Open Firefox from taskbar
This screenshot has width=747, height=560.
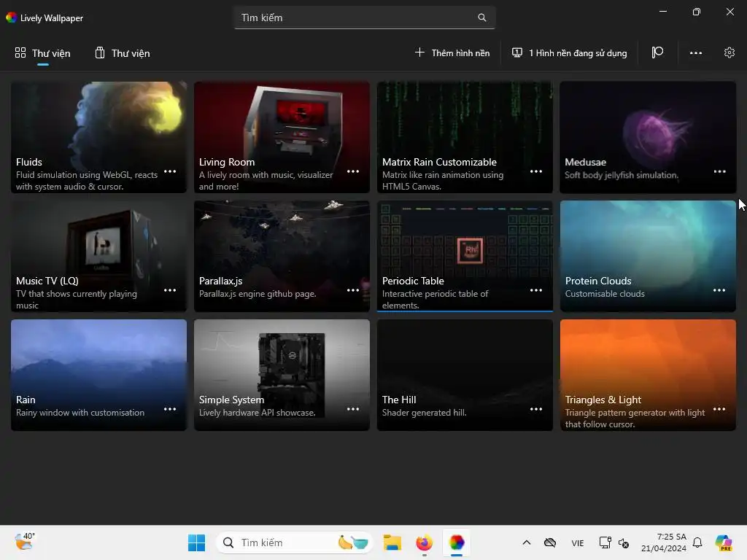coord(424,542)
